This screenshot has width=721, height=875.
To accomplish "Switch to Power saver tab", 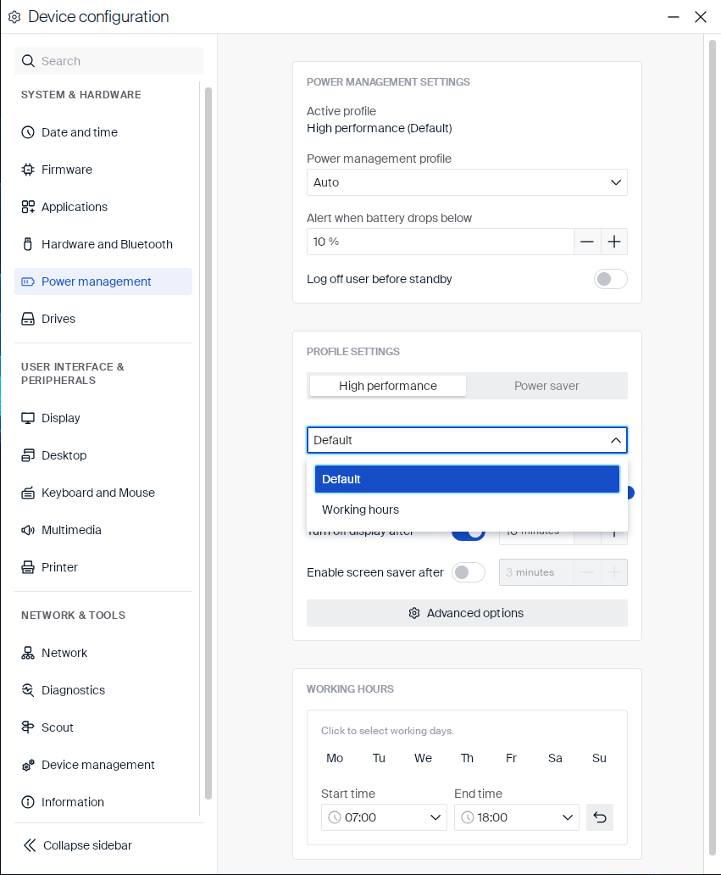I will click(546, 386).
